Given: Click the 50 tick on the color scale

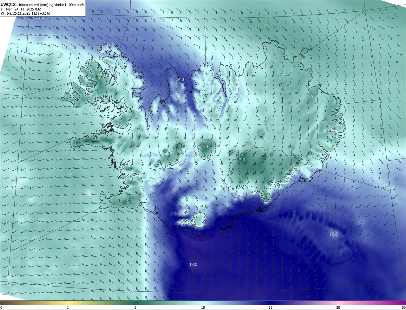Looking at the screenshot, I should tap(403, 307).
